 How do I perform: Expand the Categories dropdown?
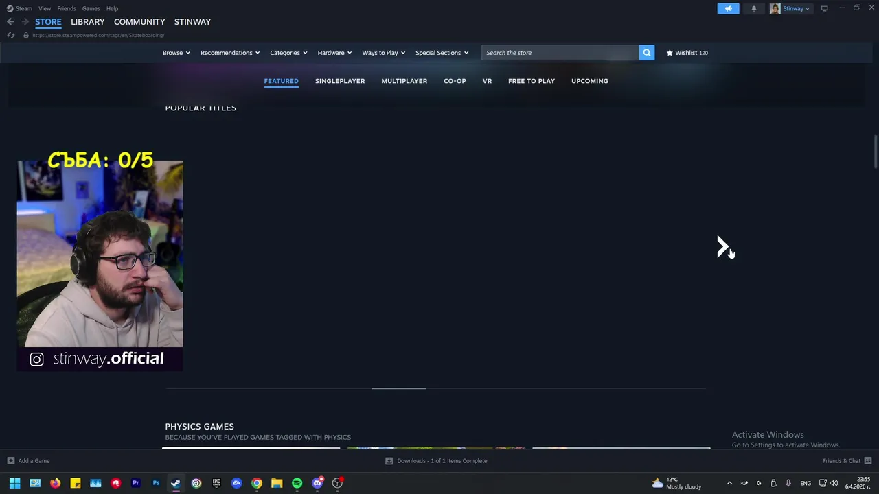[288, 53]
